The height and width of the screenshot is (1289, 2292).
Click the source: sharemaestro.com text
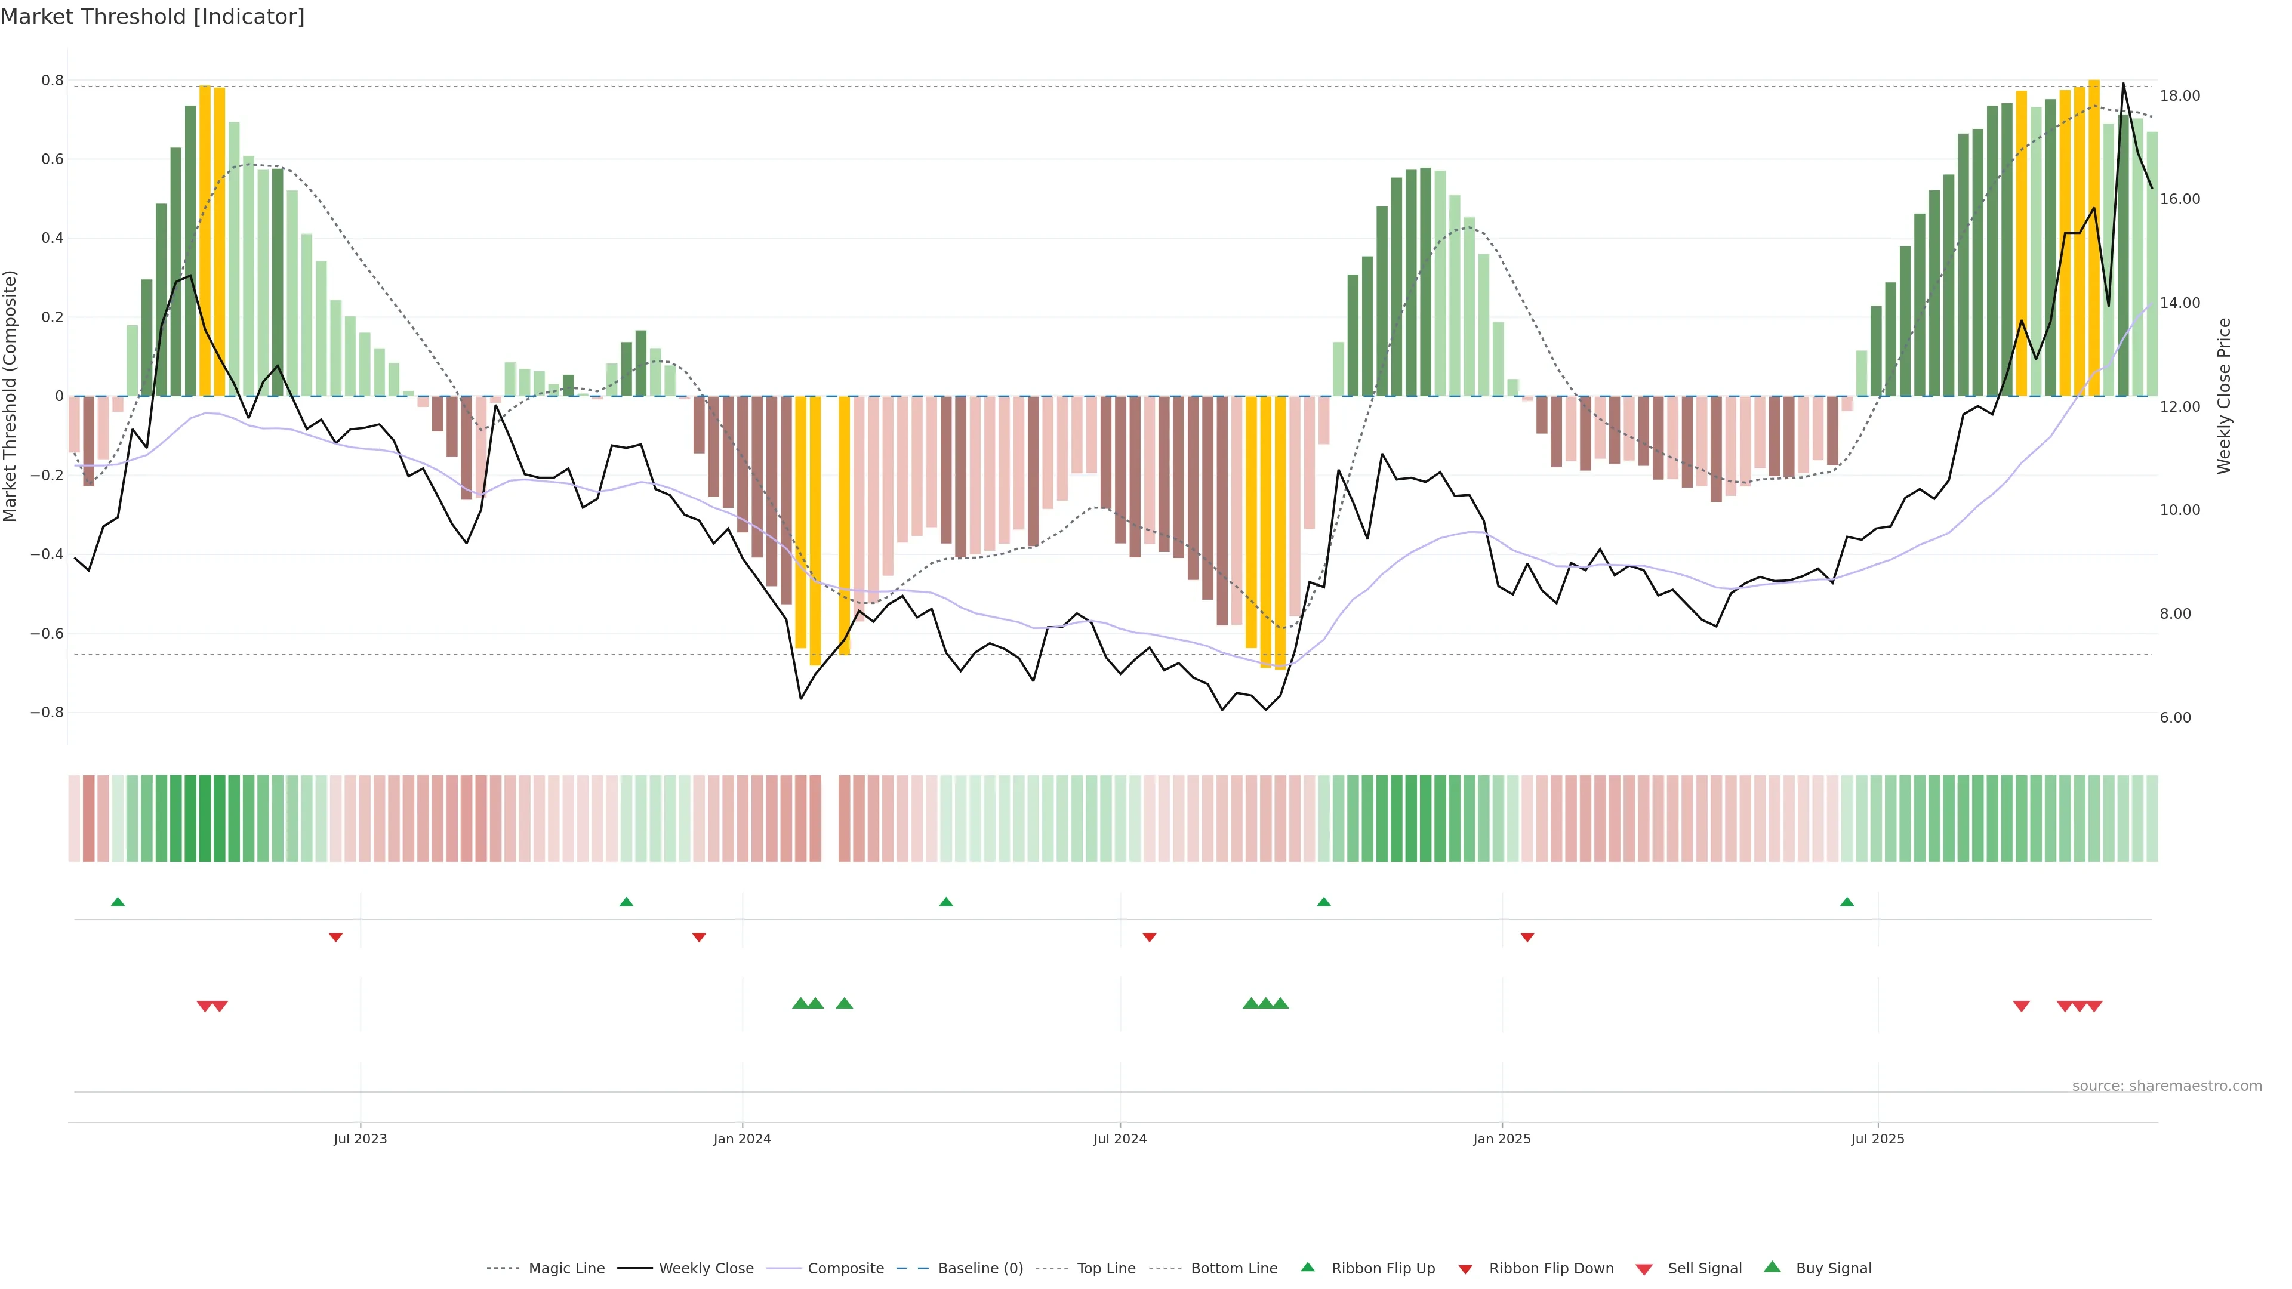(2167, 1086)
